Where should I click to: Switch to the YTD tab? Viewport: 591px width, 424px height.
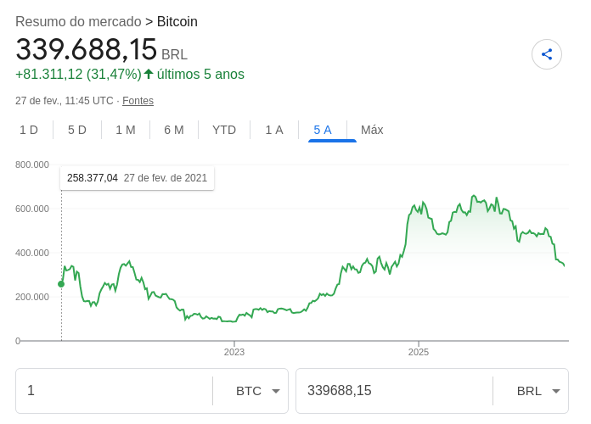[224, 130]
